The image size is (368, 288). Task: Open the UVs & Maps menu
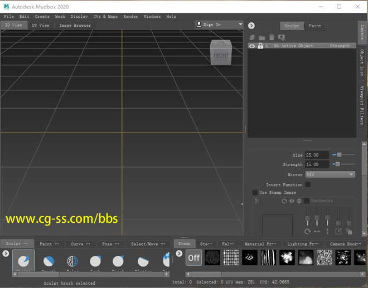[x=105, y=17]
